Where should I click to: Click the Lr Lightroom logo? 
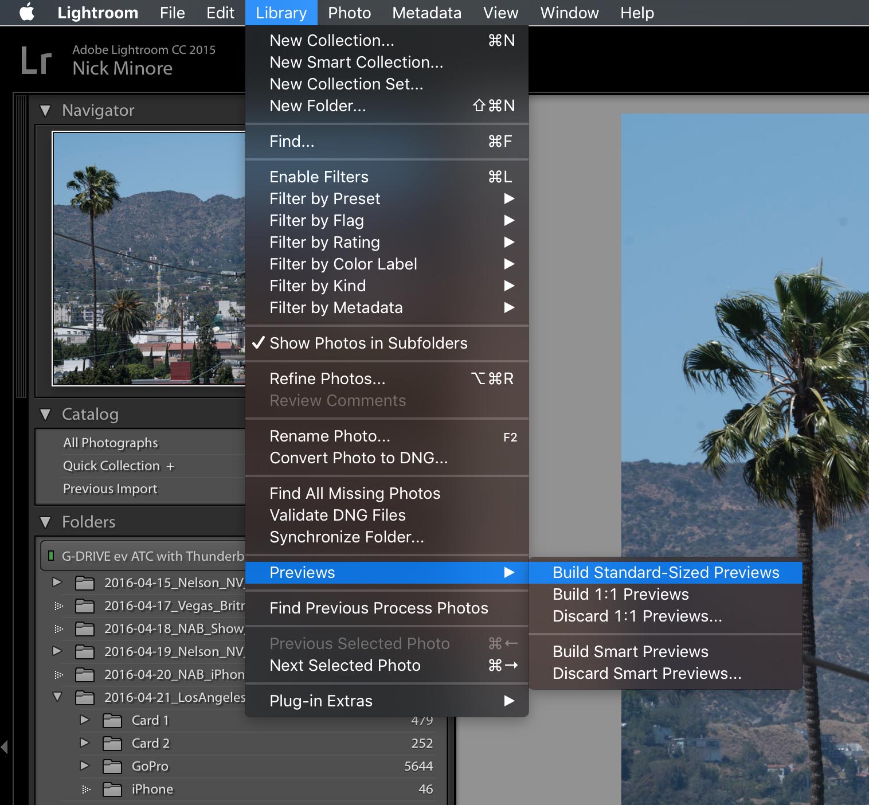(36, 60)
